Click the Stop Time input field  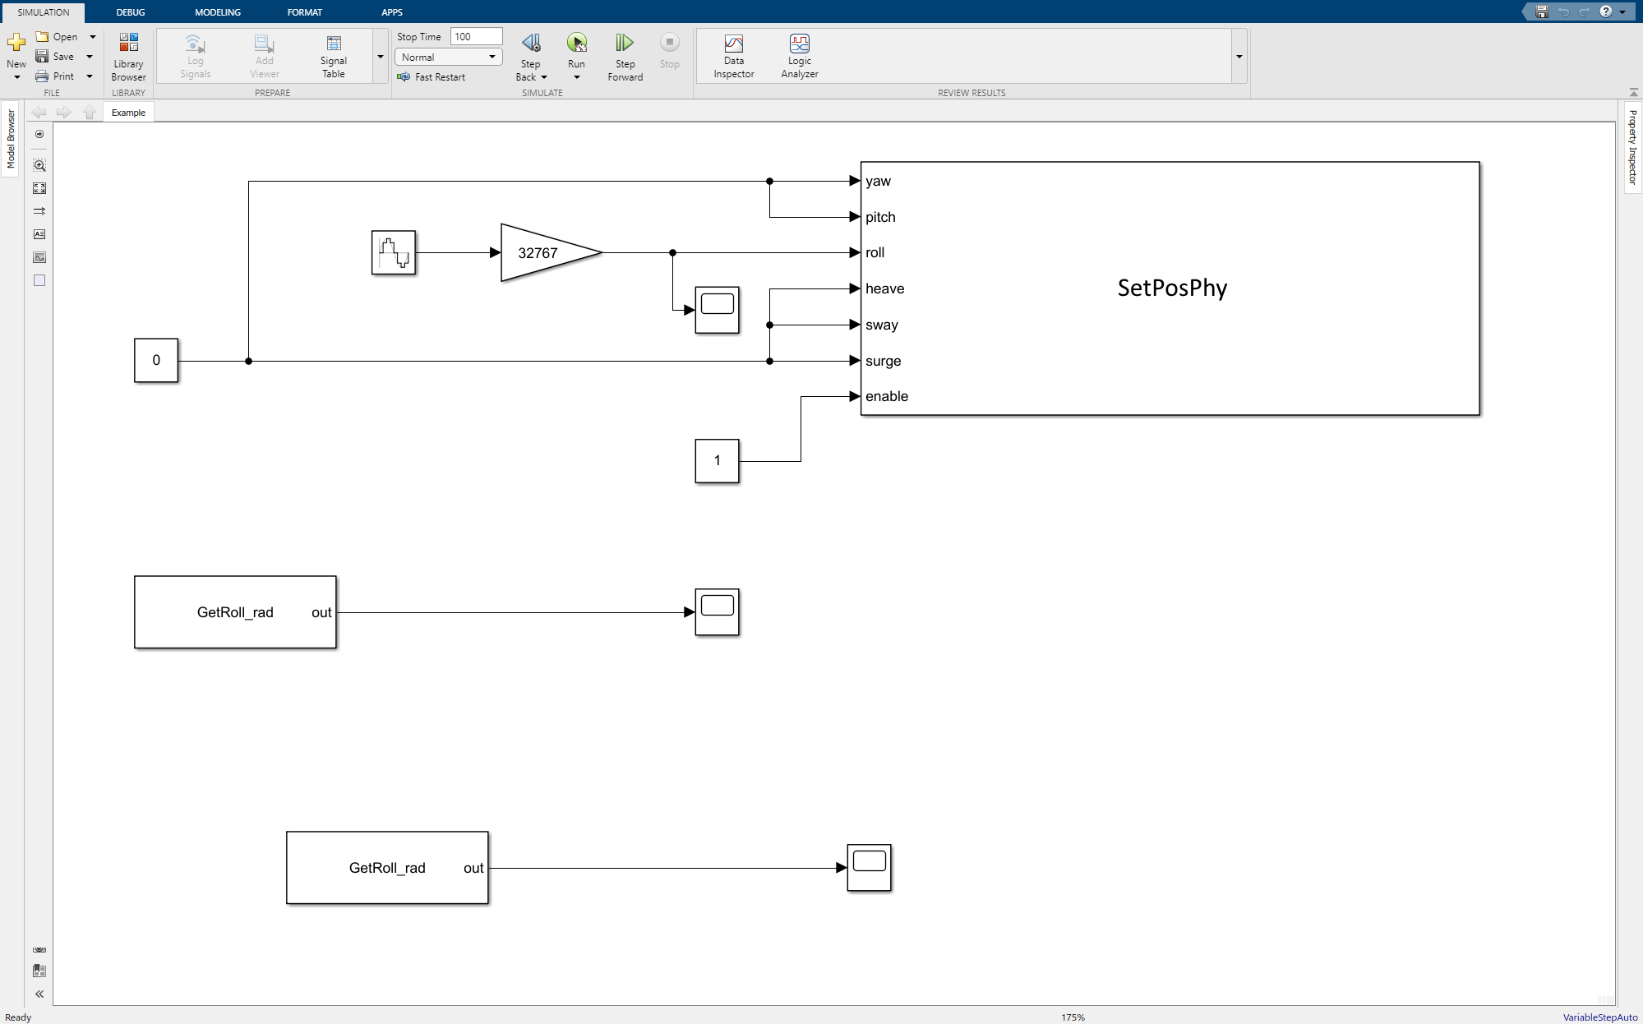pyautogui.click(x=476, y=37)
